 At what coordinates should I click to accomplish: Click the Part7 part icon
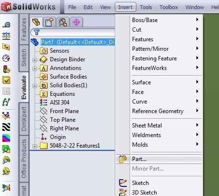(x=35, y=42)
